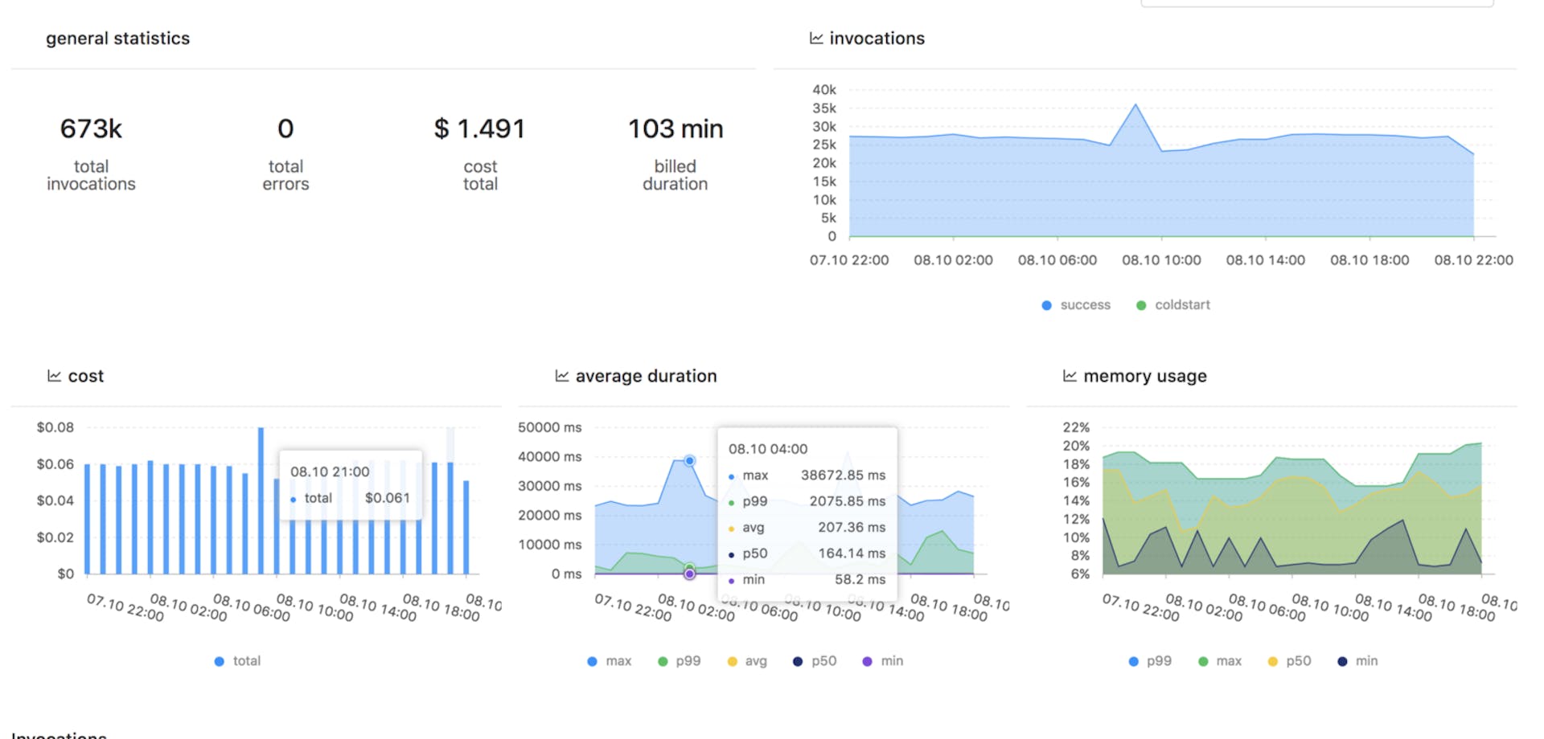The image size is (1544, 739).
Task: Select the spike data point on invocations chart
Action: click(x=1135, y=104)
